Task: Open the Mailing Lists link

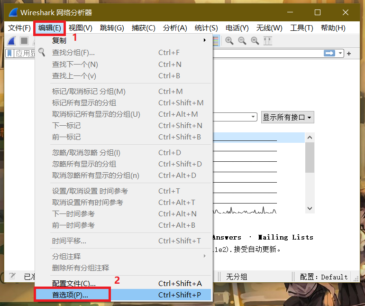Action: pos(285,237)
